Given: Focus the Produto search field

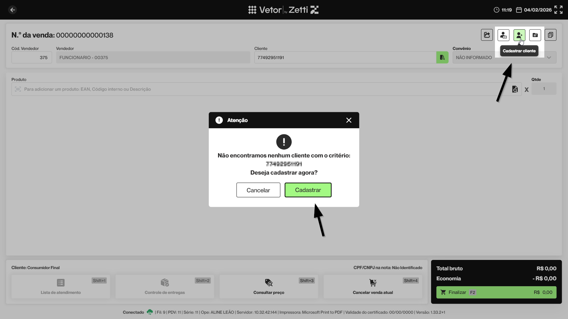Looking at the screenshot, I should click(x=260, y=89).
